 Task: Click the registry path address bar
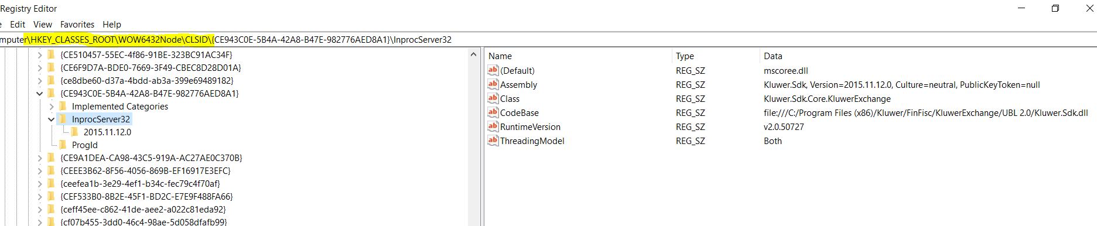click(548, 40)
